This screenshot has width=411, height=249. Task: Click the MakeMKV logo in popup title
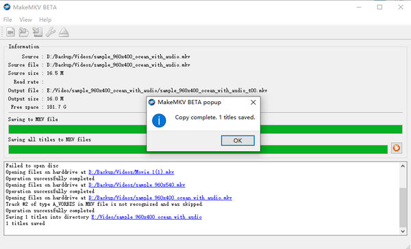152,102
